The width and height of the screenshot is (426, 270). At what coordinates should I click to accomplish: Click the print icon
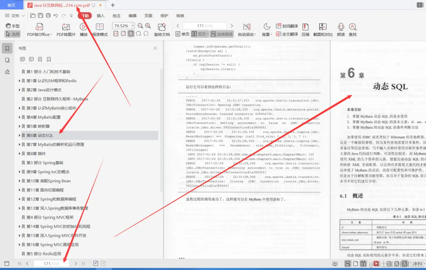click(48, 15)
